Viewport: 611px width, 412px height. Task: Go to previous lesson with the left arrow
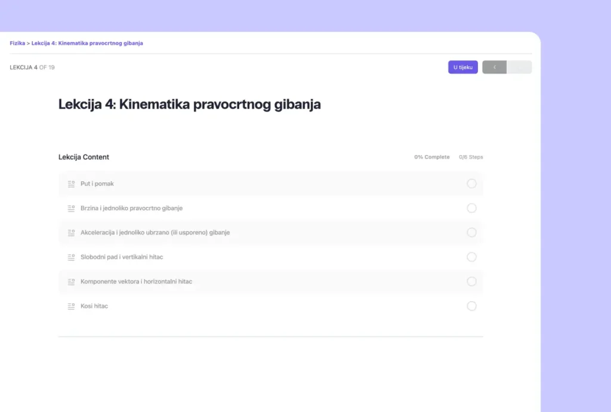tap(495, 67)
